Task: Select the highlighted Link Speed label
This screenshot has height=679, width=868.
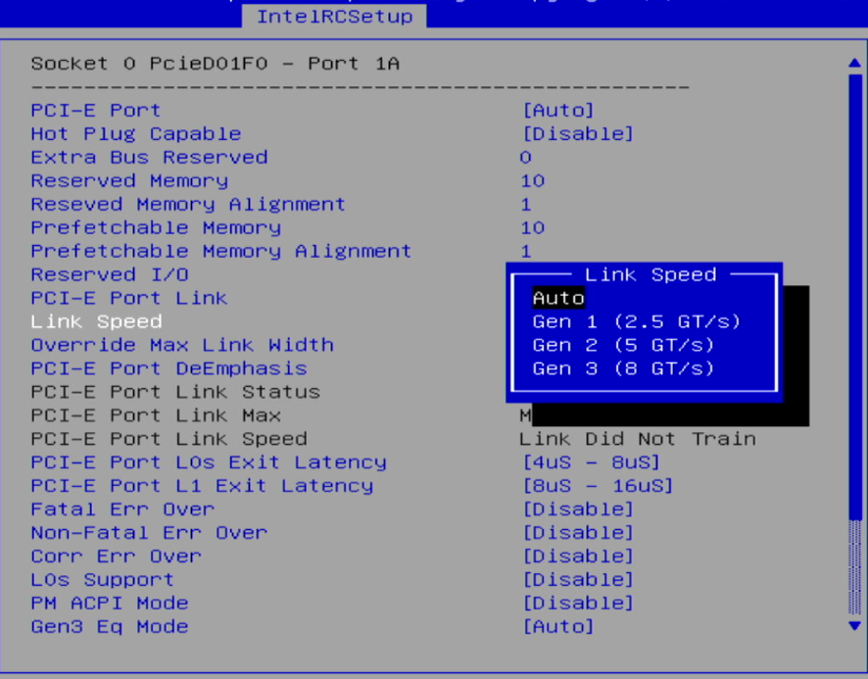Action: 96,321
